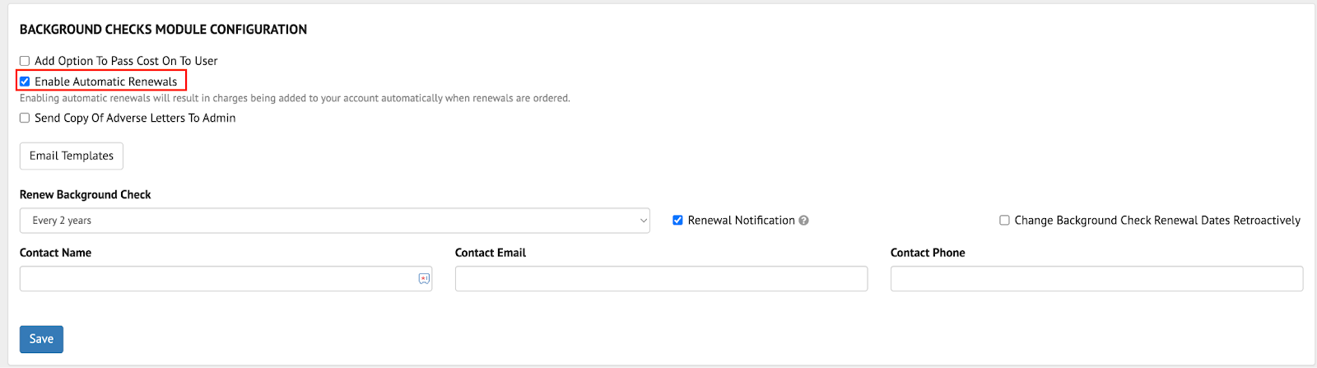Open the Renew Background Check frequency dropdown
The height and width of the screenshot is (368, 1317).
pos(335,221)
